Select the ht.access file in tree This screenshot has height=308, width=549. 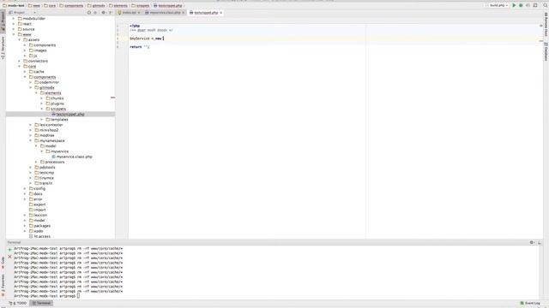click(40, 236)
